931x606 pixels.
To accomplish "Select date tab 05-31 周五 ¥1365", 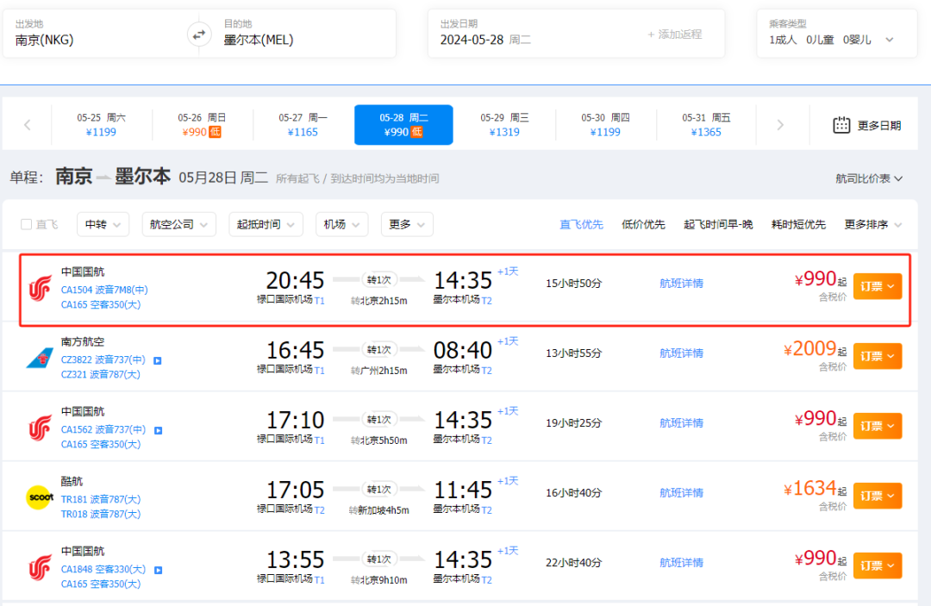I will [707, 125].
